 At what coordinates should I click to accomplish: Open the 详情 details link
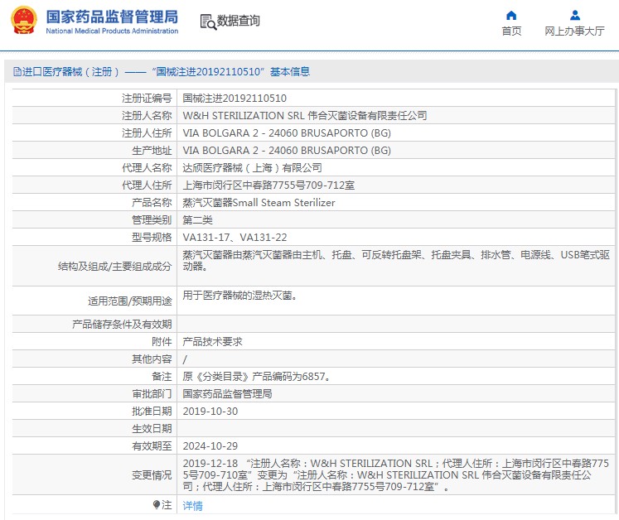pyautogui.click(x=192, y=505)
